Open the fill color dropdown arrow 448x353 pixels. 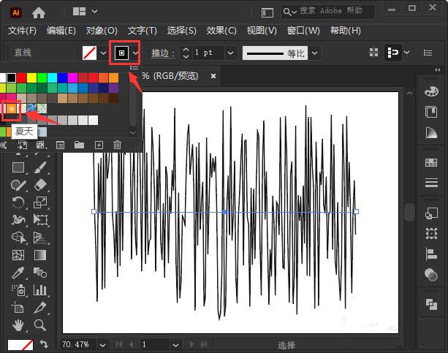(x=103, y=53)
